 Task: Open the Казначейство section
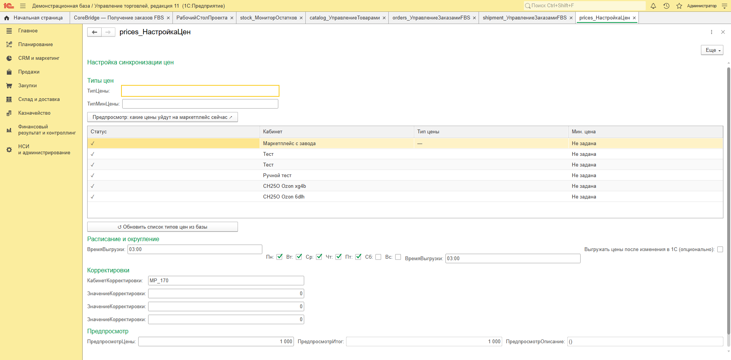tap(34, 113)
